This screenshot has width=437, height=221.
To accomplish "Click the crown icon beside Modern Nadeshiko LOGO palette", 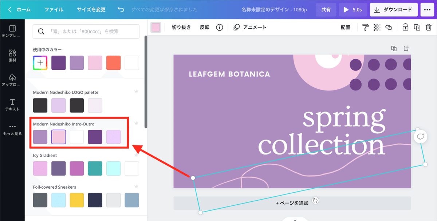I will pos(136,92).
